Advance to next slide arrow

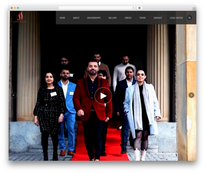tap(191, 95)
